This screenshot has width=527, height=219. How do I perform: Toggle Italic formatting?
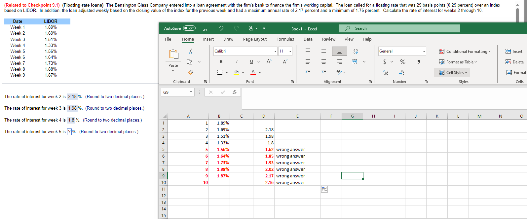tap(237, 62)
